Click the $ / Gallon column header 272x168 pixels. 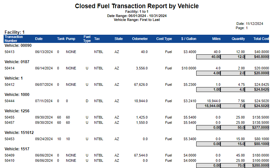(x=189, y=39)
